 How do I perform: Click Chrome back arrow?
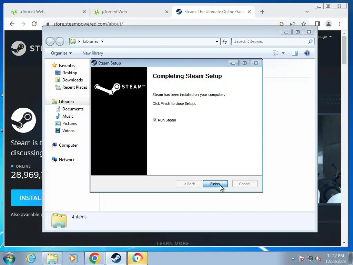point(12,24)
